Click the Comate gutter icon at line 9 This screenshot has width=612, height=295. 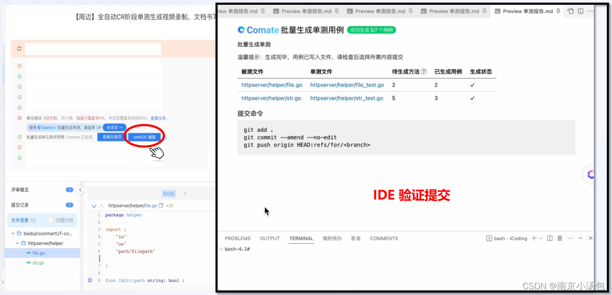[x=90, y=280]
